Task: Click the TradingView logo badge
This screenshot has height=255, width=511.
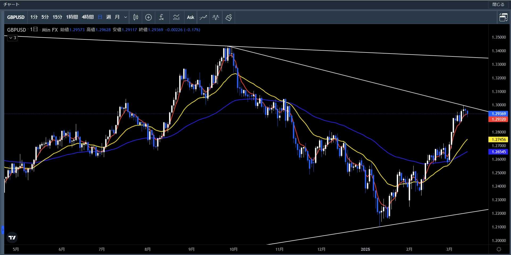Action: click(x=12, y=237)
